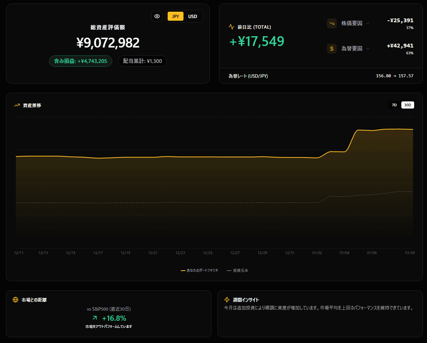Expand the 株価要因 chevron
This screenshot has height=343, width=427.
pyautogui.click(x=368, y=23)
